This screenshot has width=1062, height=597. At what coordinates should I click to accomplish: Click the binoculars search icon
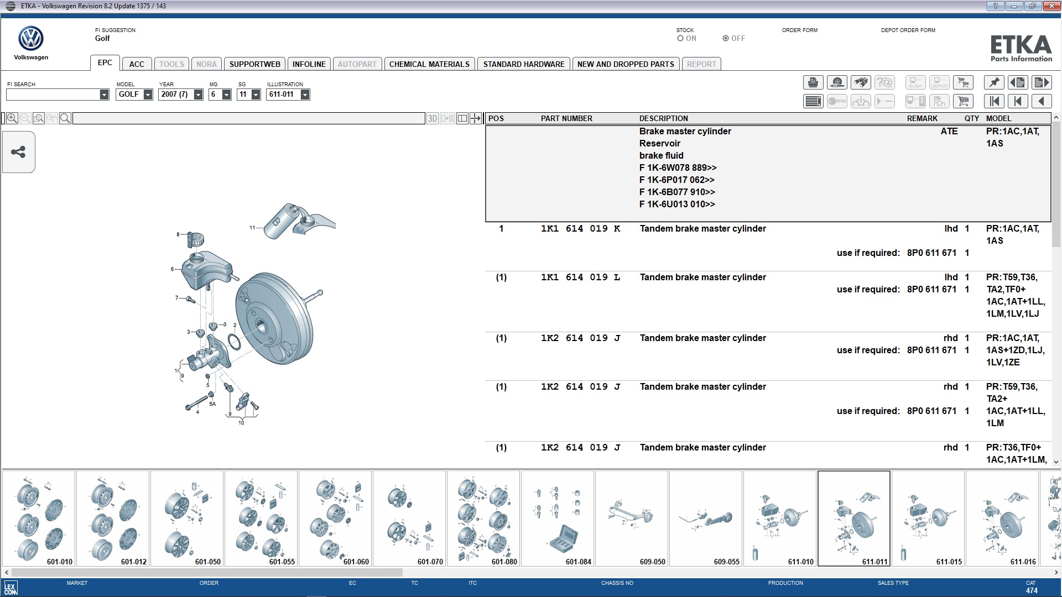pos(861,83)
